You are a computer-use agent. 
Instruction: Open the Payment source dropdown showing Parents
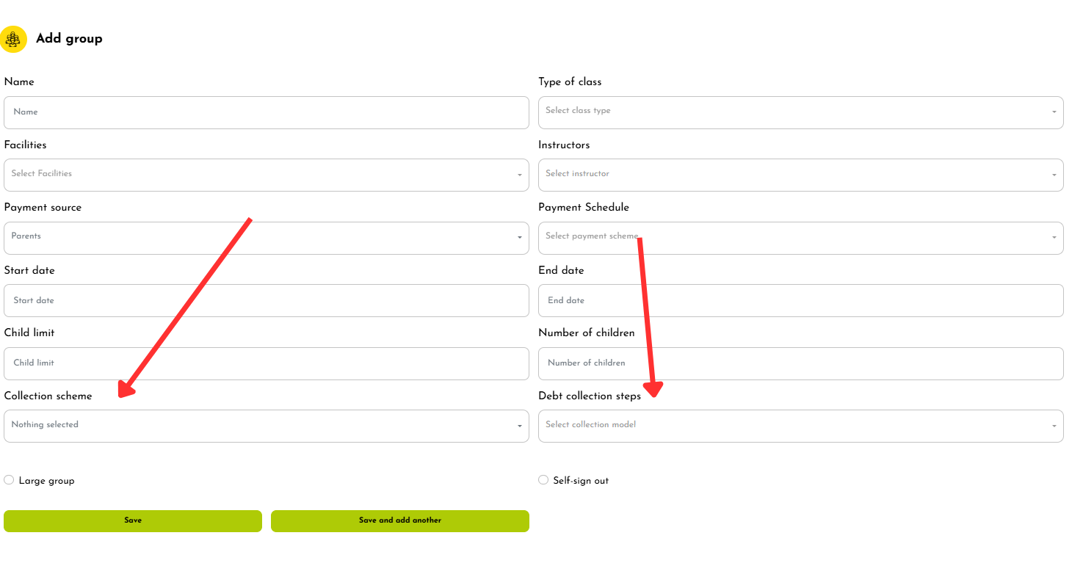click(266, 238)
